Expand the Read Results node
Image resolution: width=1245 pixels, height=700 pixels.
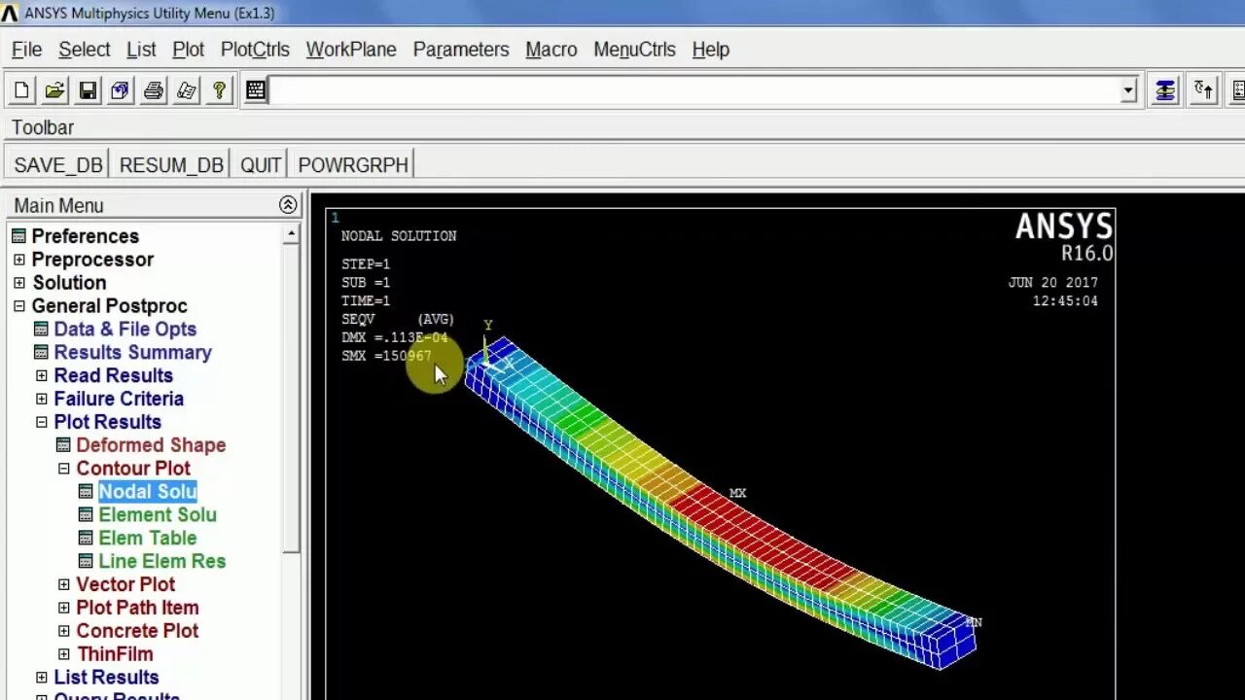click(41, 376)
